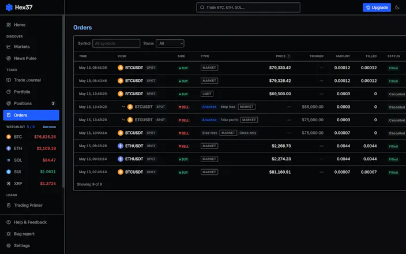
Task: Click Close only label on May 15, 10:00:14 order
Action: point(248,133)
